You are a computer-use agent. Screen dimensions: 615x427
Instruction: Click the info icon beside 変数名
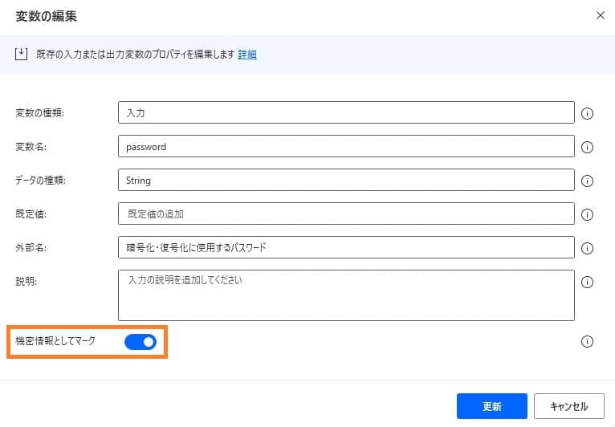pyautogui.click(x=587, y=147)
